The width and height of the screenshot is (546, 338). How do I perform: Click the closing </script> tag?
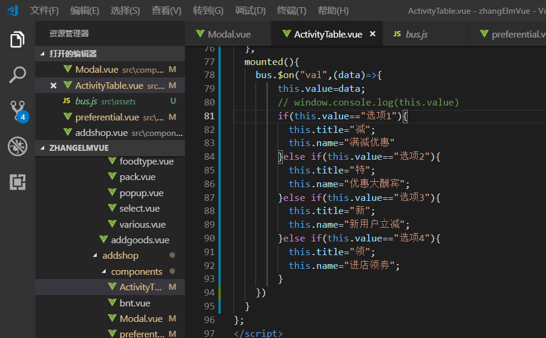[x=258, y=333]
